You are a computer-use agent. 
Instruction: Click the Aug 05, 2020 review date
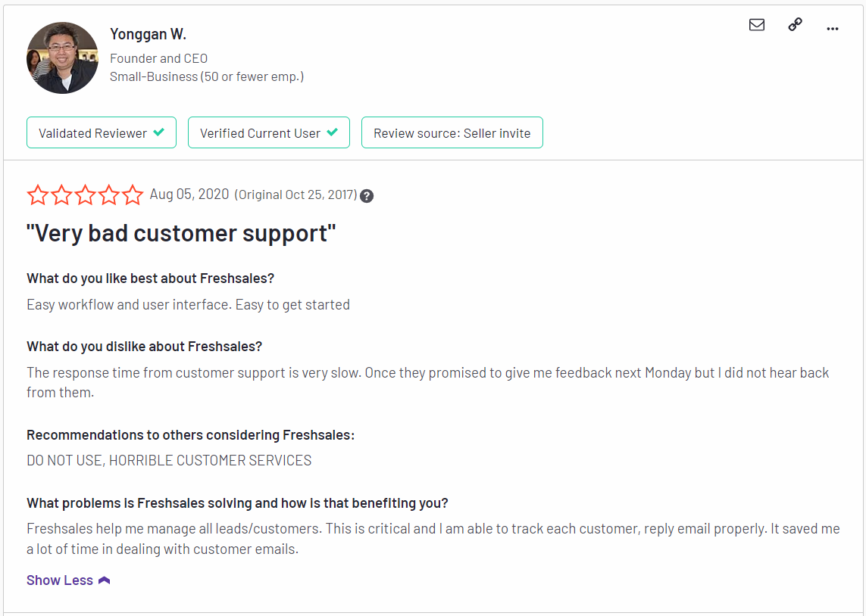pyautogui.click(x=189, y=194)
